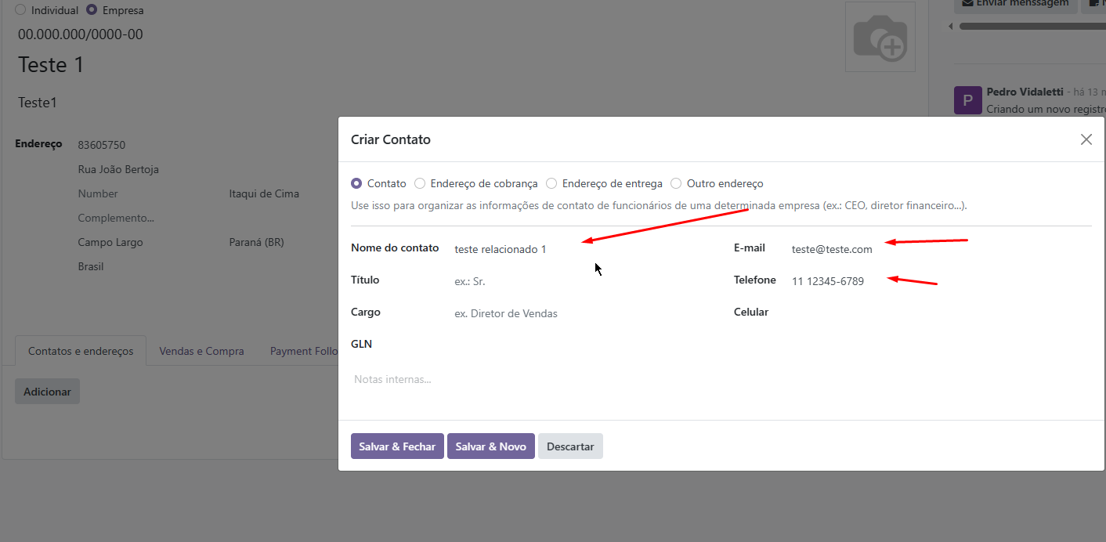
Task: Click the Rua João Bertoja street field
Action: click(x=118, y=169)
